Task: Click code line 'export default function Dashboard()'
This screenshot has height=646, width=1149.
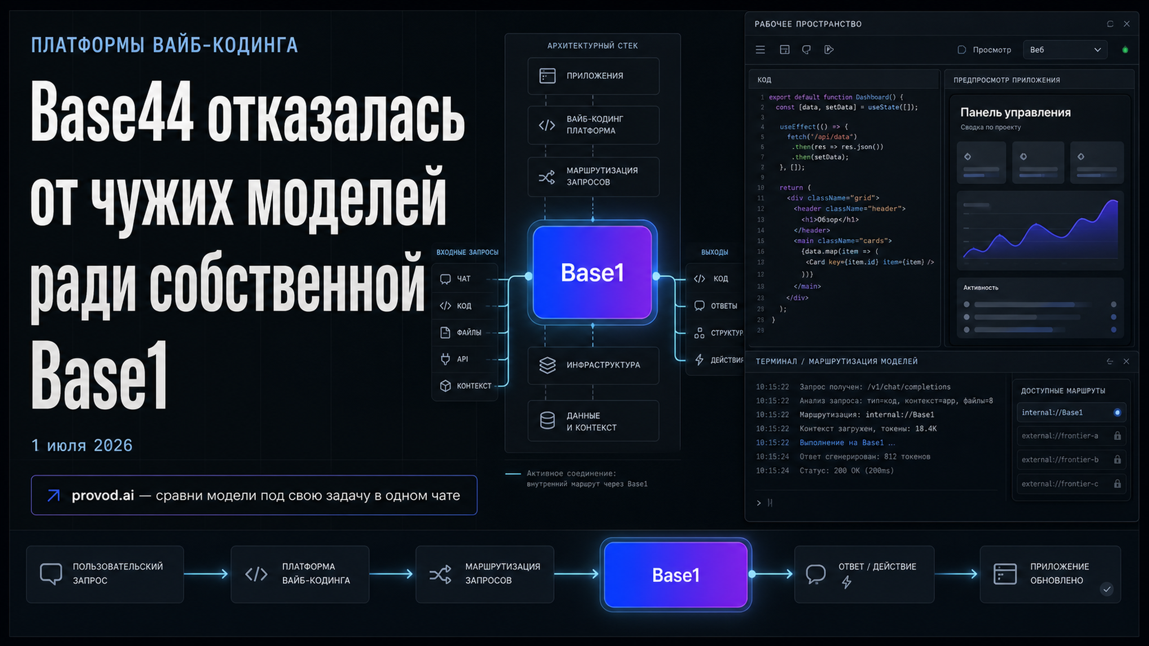Action: point(836,97)
